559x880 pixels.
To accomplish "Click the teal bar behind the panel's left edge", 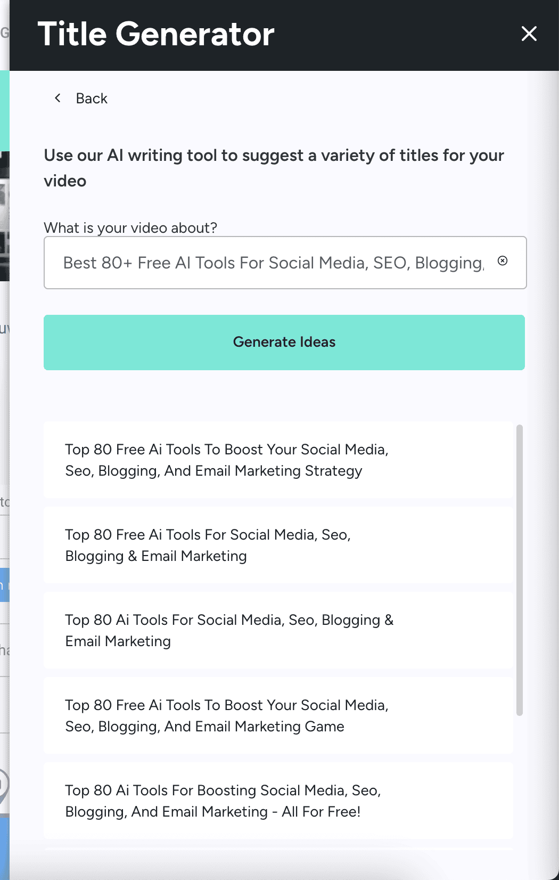I will click(4, 111).
